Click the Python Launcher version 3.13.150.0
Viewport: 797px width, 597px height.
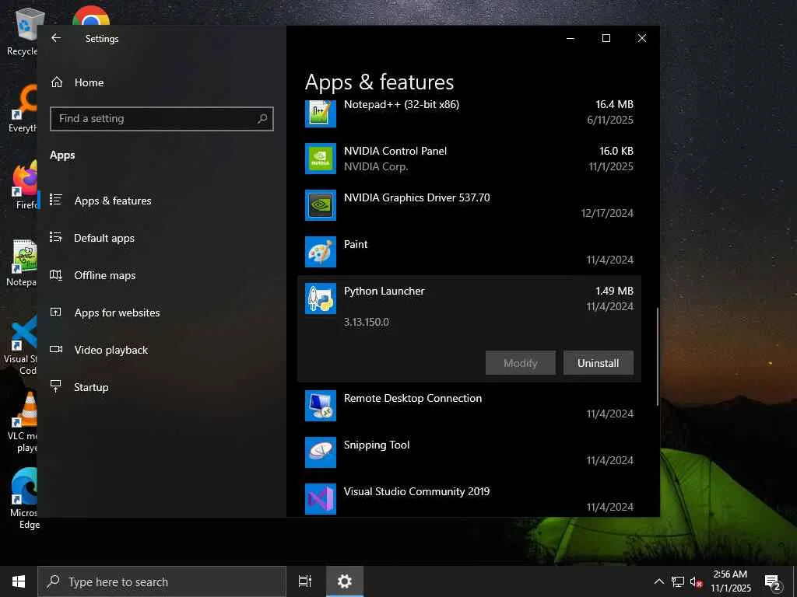(x=366, y=322)
